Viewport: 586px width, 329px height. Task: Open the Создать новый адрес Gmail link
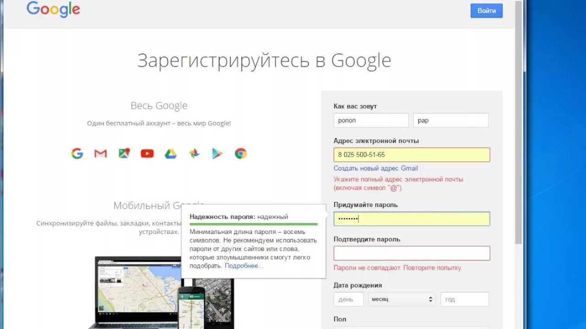point(376,168)
